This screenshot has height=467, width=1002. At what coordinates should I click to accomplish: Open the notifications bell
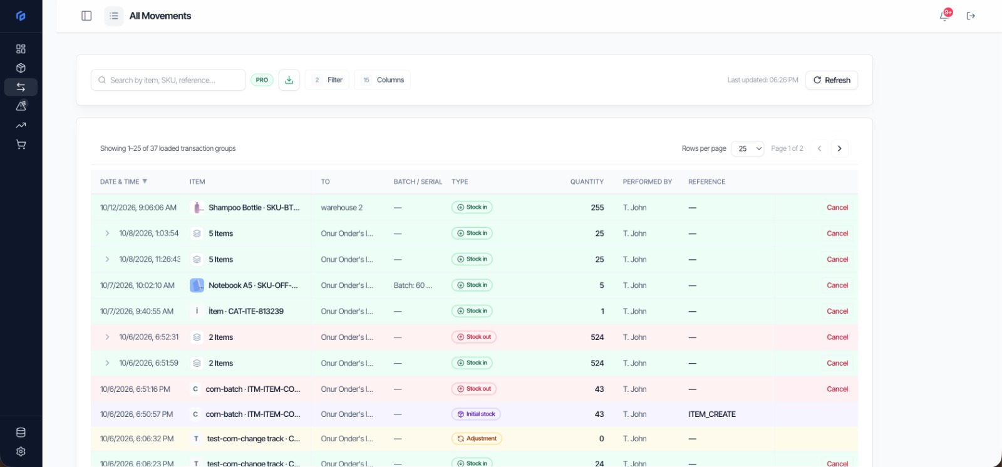pos(944,16)
